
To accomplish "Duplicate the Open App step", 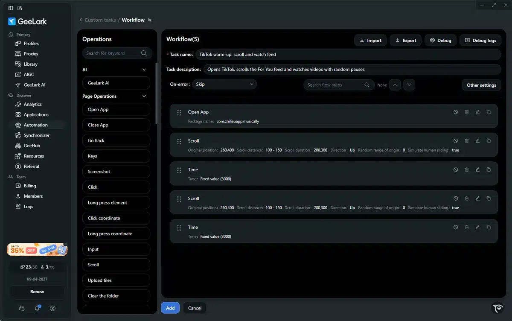I will pyautogui.click(x=489, y=112).
